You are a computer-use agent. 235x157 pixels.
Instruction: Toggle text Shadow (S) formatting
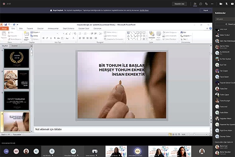[x=55, y=38]
